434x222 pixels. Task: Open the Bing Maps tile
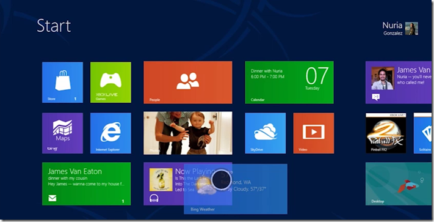tap(62, 133)
